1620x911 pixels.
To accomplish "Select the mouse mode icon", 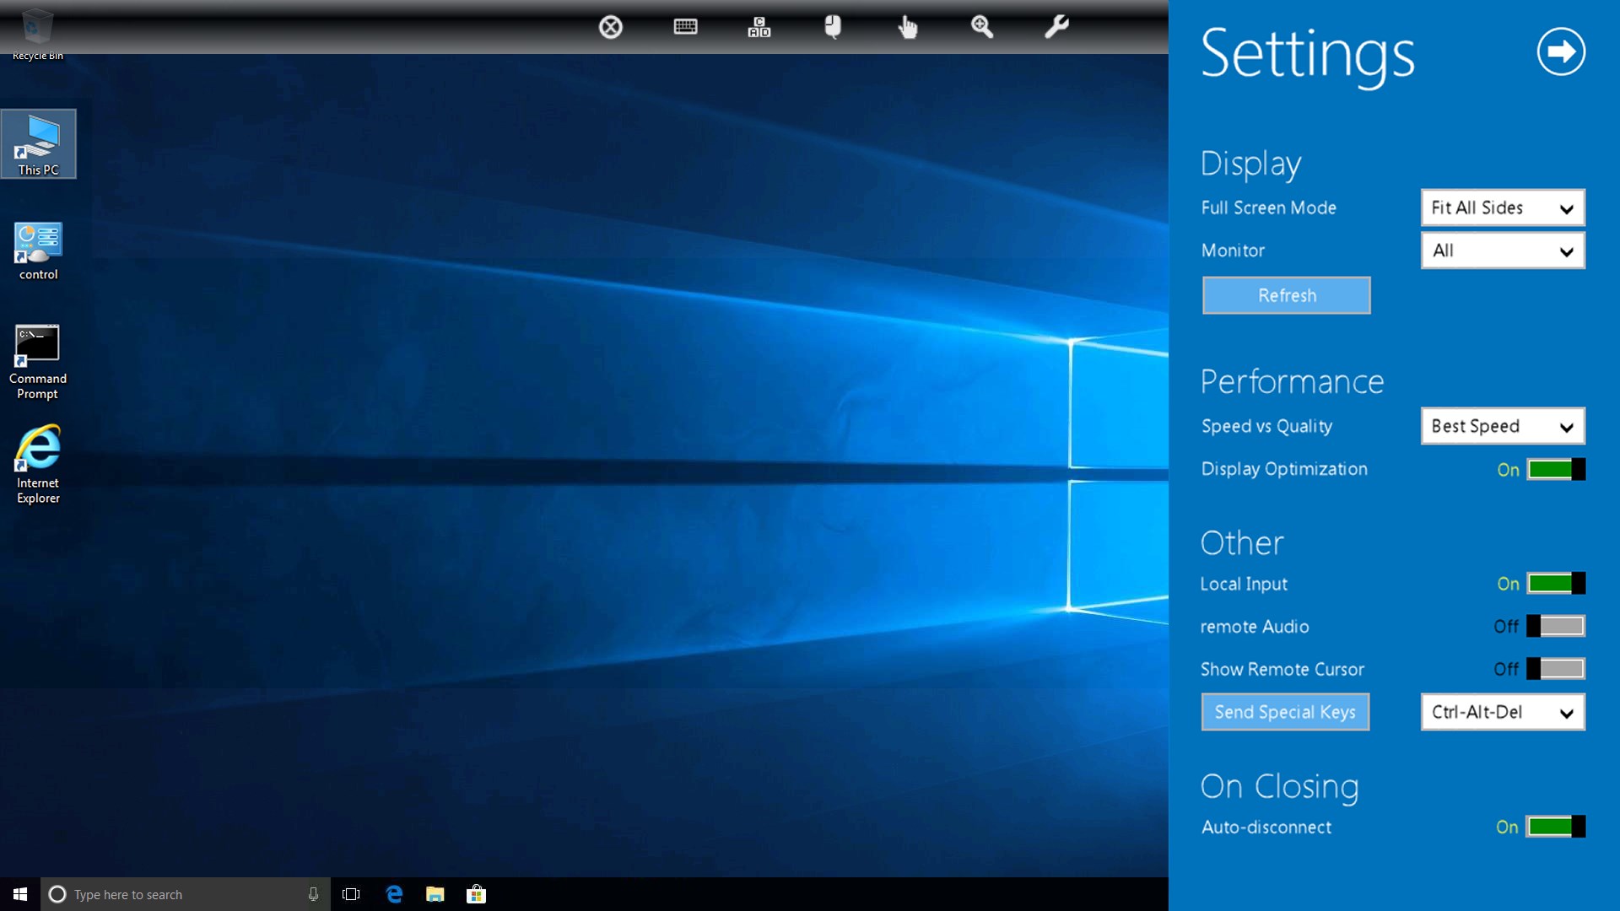I will (x=832, y=27).
